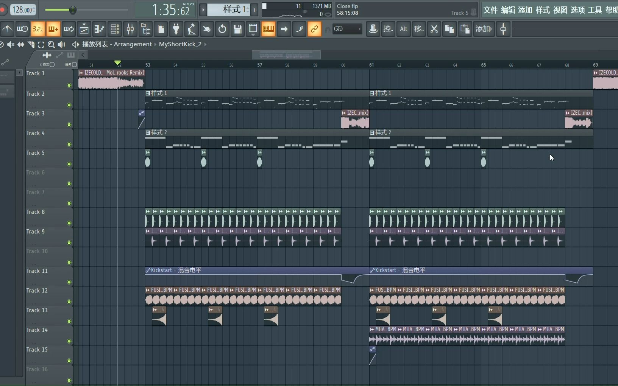Click the 移 toolbar button
This screenshot has height=386, width=618.
pos(419,29)
